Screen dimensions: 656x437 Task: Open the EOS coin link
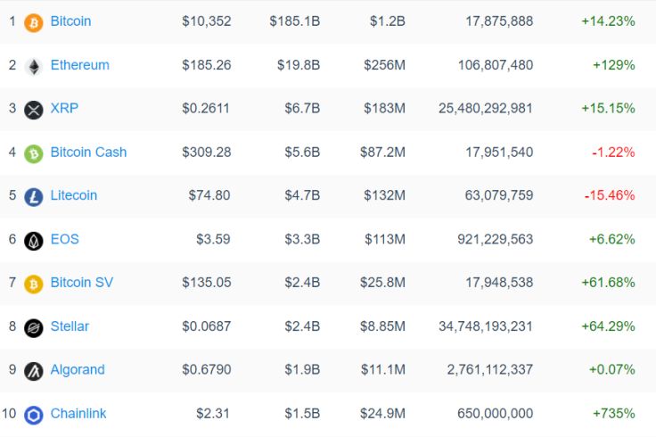coord(65,239)
